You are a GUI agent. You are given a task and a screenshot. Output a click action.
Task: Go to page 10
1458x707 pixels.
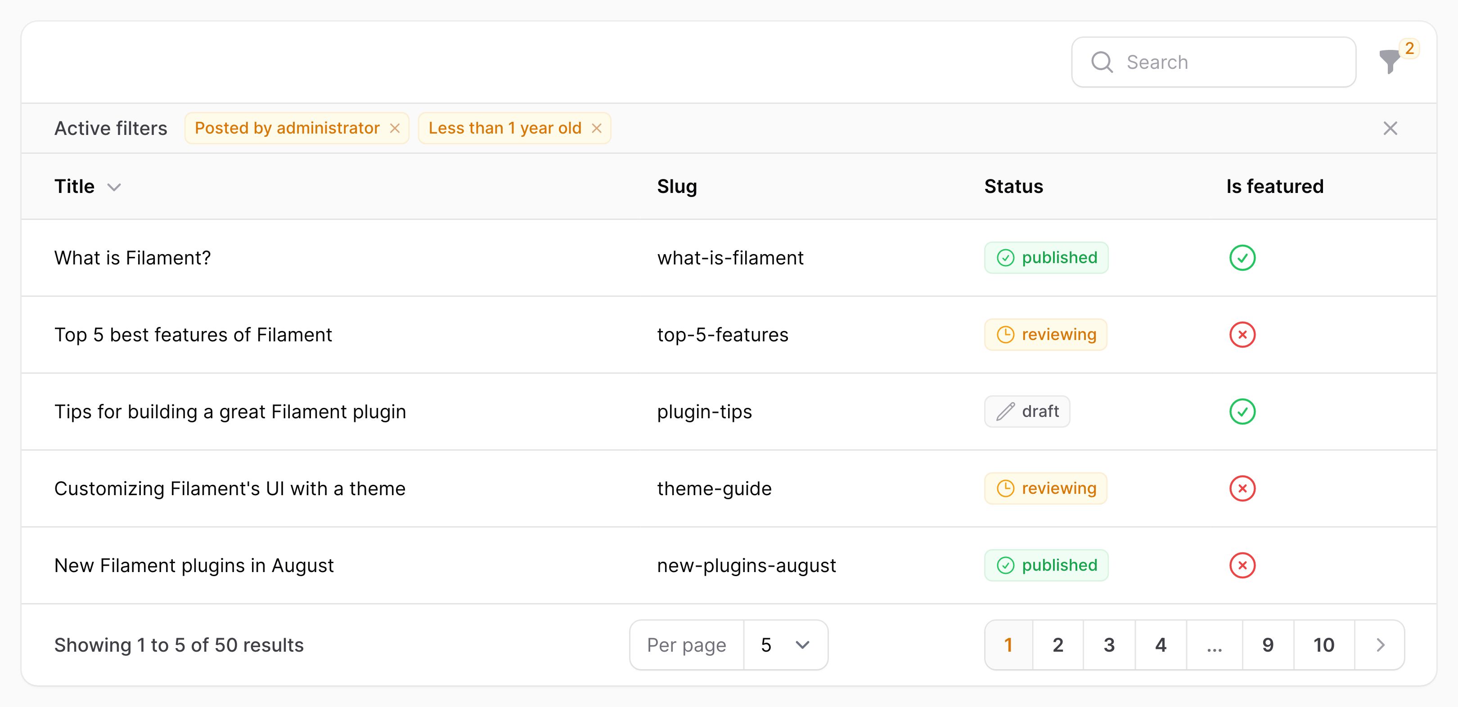pyautogui.click(x=1324, y=645)
